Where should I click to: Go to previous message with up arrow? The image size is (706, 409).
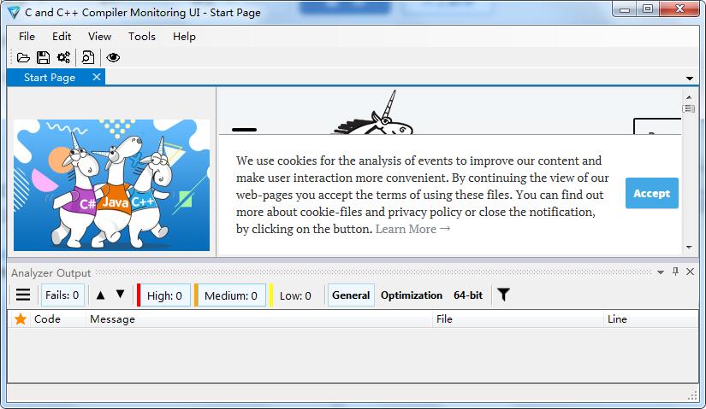pyautogui.click(x=100, y=295)
